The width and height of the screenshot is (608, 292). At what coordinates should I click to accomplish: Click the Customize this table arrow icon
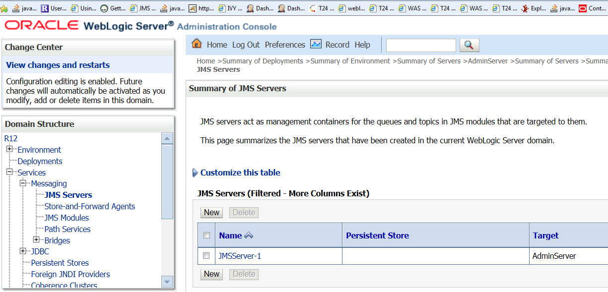point(195,173)
